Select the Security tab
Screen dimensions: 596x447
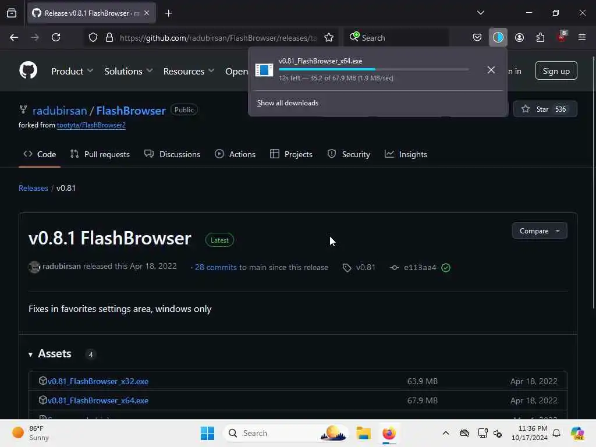click(x=349, y=154)
